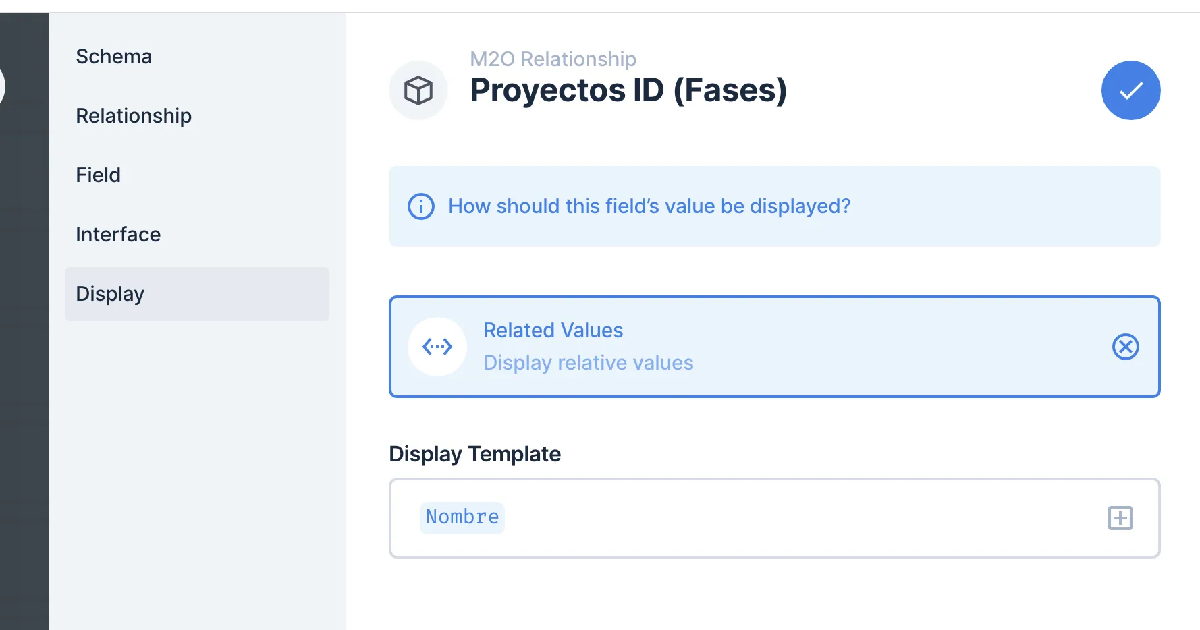Click the Proyectos ID (Fases) heading
This screenshot has width=1200, height=630.
pos(628,90)
